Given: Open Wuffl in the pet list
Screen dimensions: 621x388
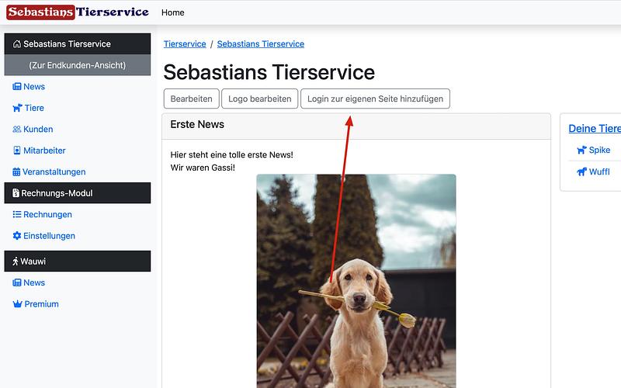Looking at the screenshot, I should click(x=598, y=172).
